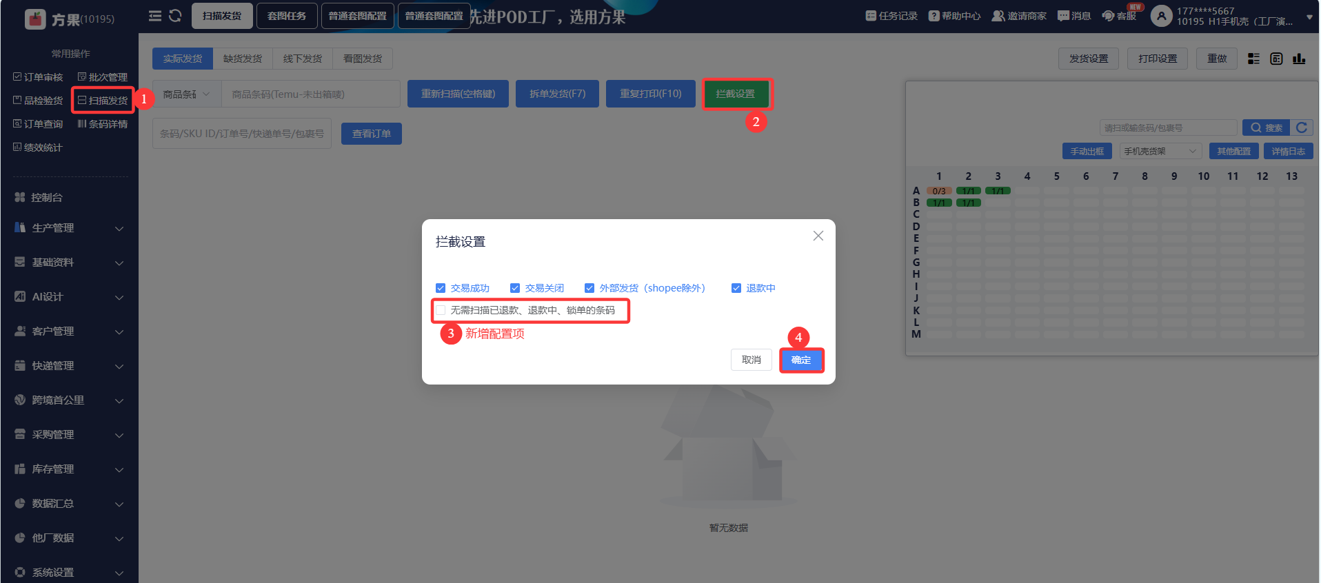Click the user avatar icon

(1162, 16)
